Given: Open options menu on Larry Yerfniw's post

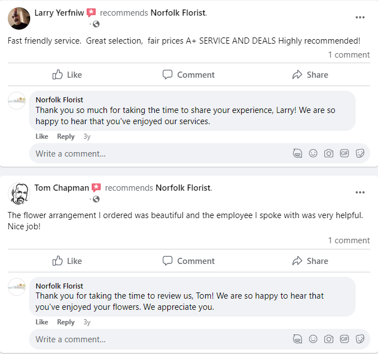Looking at the screenshot, I should (x=360, y=17).
